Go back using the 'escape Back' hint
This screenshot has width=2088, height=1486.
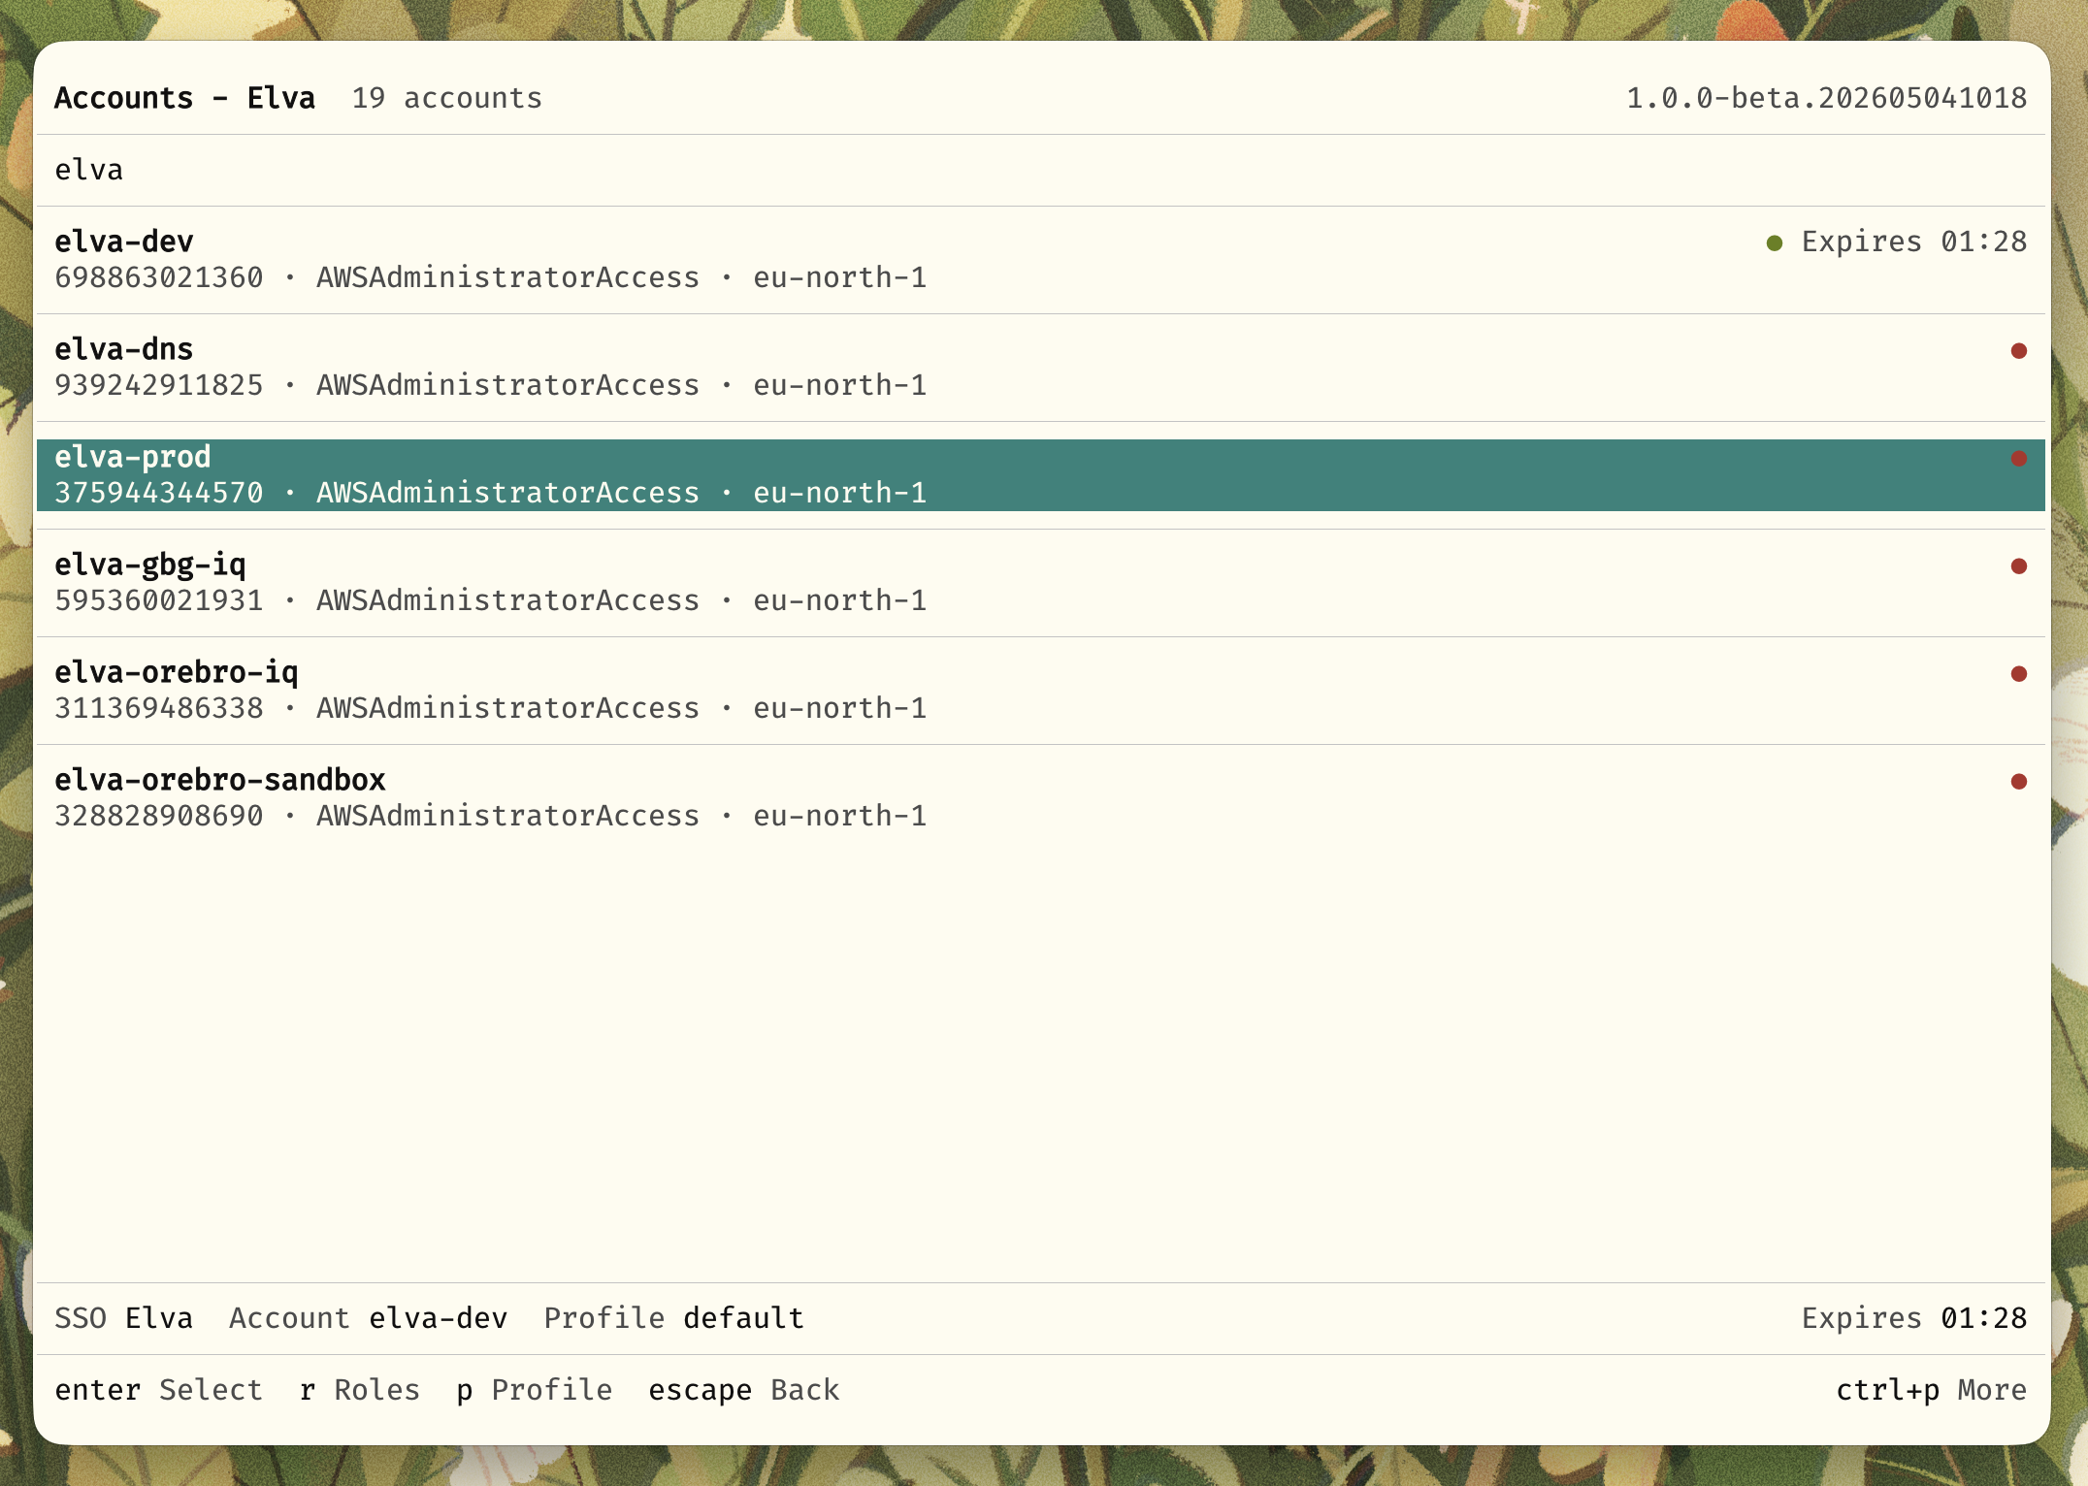coord(744,1390)
